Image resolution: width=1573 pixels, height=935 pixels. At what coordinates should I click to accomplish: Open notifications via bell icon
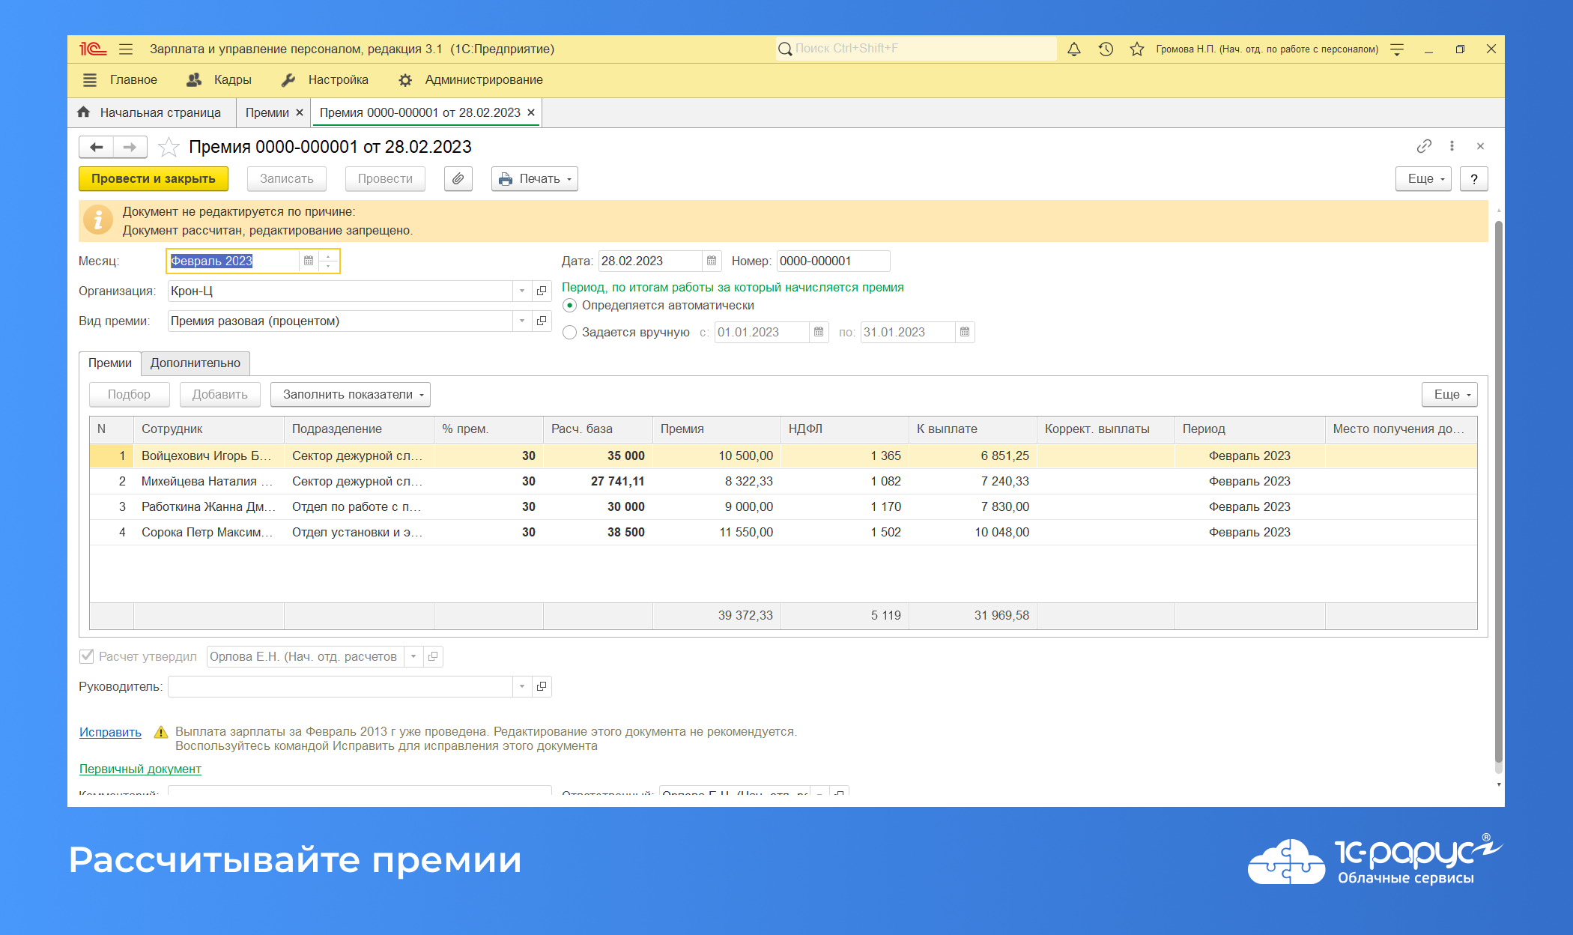[x=1074, y=49]
